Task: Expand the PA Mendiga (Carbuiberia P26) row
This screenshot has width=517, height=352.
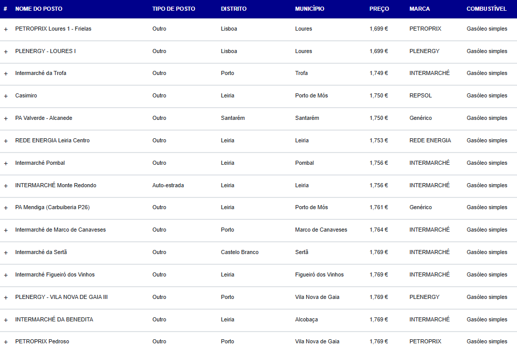Action: pyautogui.click(x=6, y=208)
